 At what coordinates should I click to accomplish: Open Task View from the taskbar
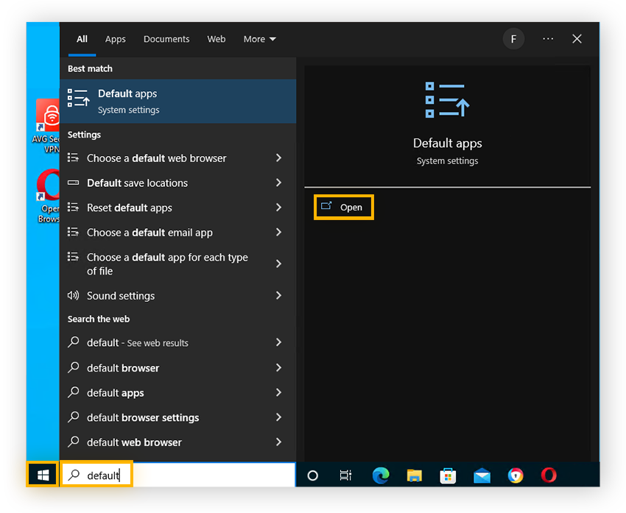345,476
